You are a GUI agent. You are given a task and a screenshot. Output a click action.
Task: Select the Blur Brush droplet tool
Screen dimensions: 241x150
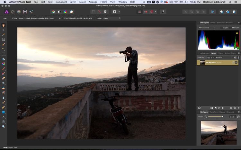pos(4,98)
